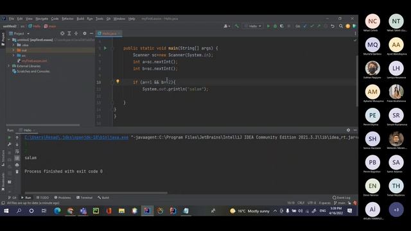411x231 pixels.
Task: Click the yellow lightbulb intention icon
Action: click(x=118, y=81)
